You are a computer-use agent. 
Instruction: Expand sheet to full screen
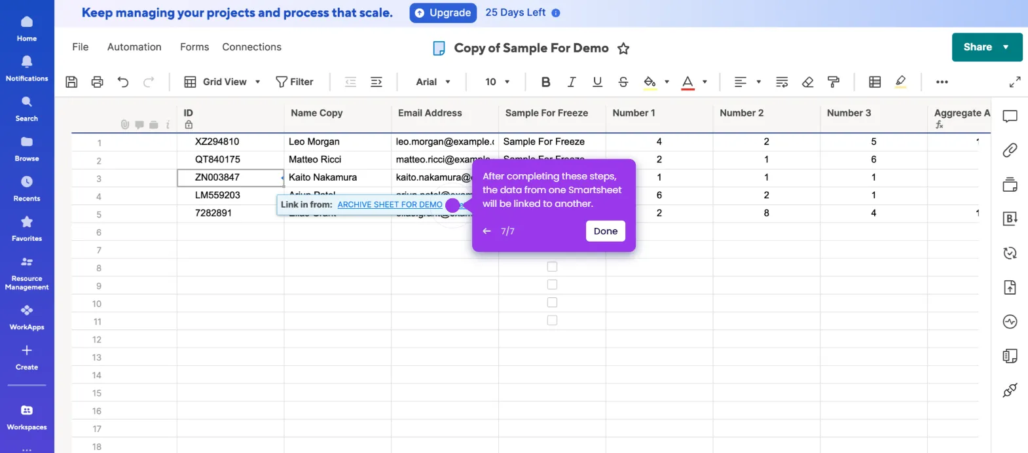click(x=1015, y=82)
